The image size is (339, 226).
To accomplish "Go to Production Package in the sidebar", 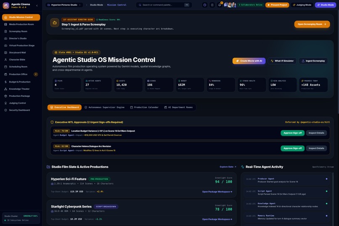I will click(x=21, y=96).
